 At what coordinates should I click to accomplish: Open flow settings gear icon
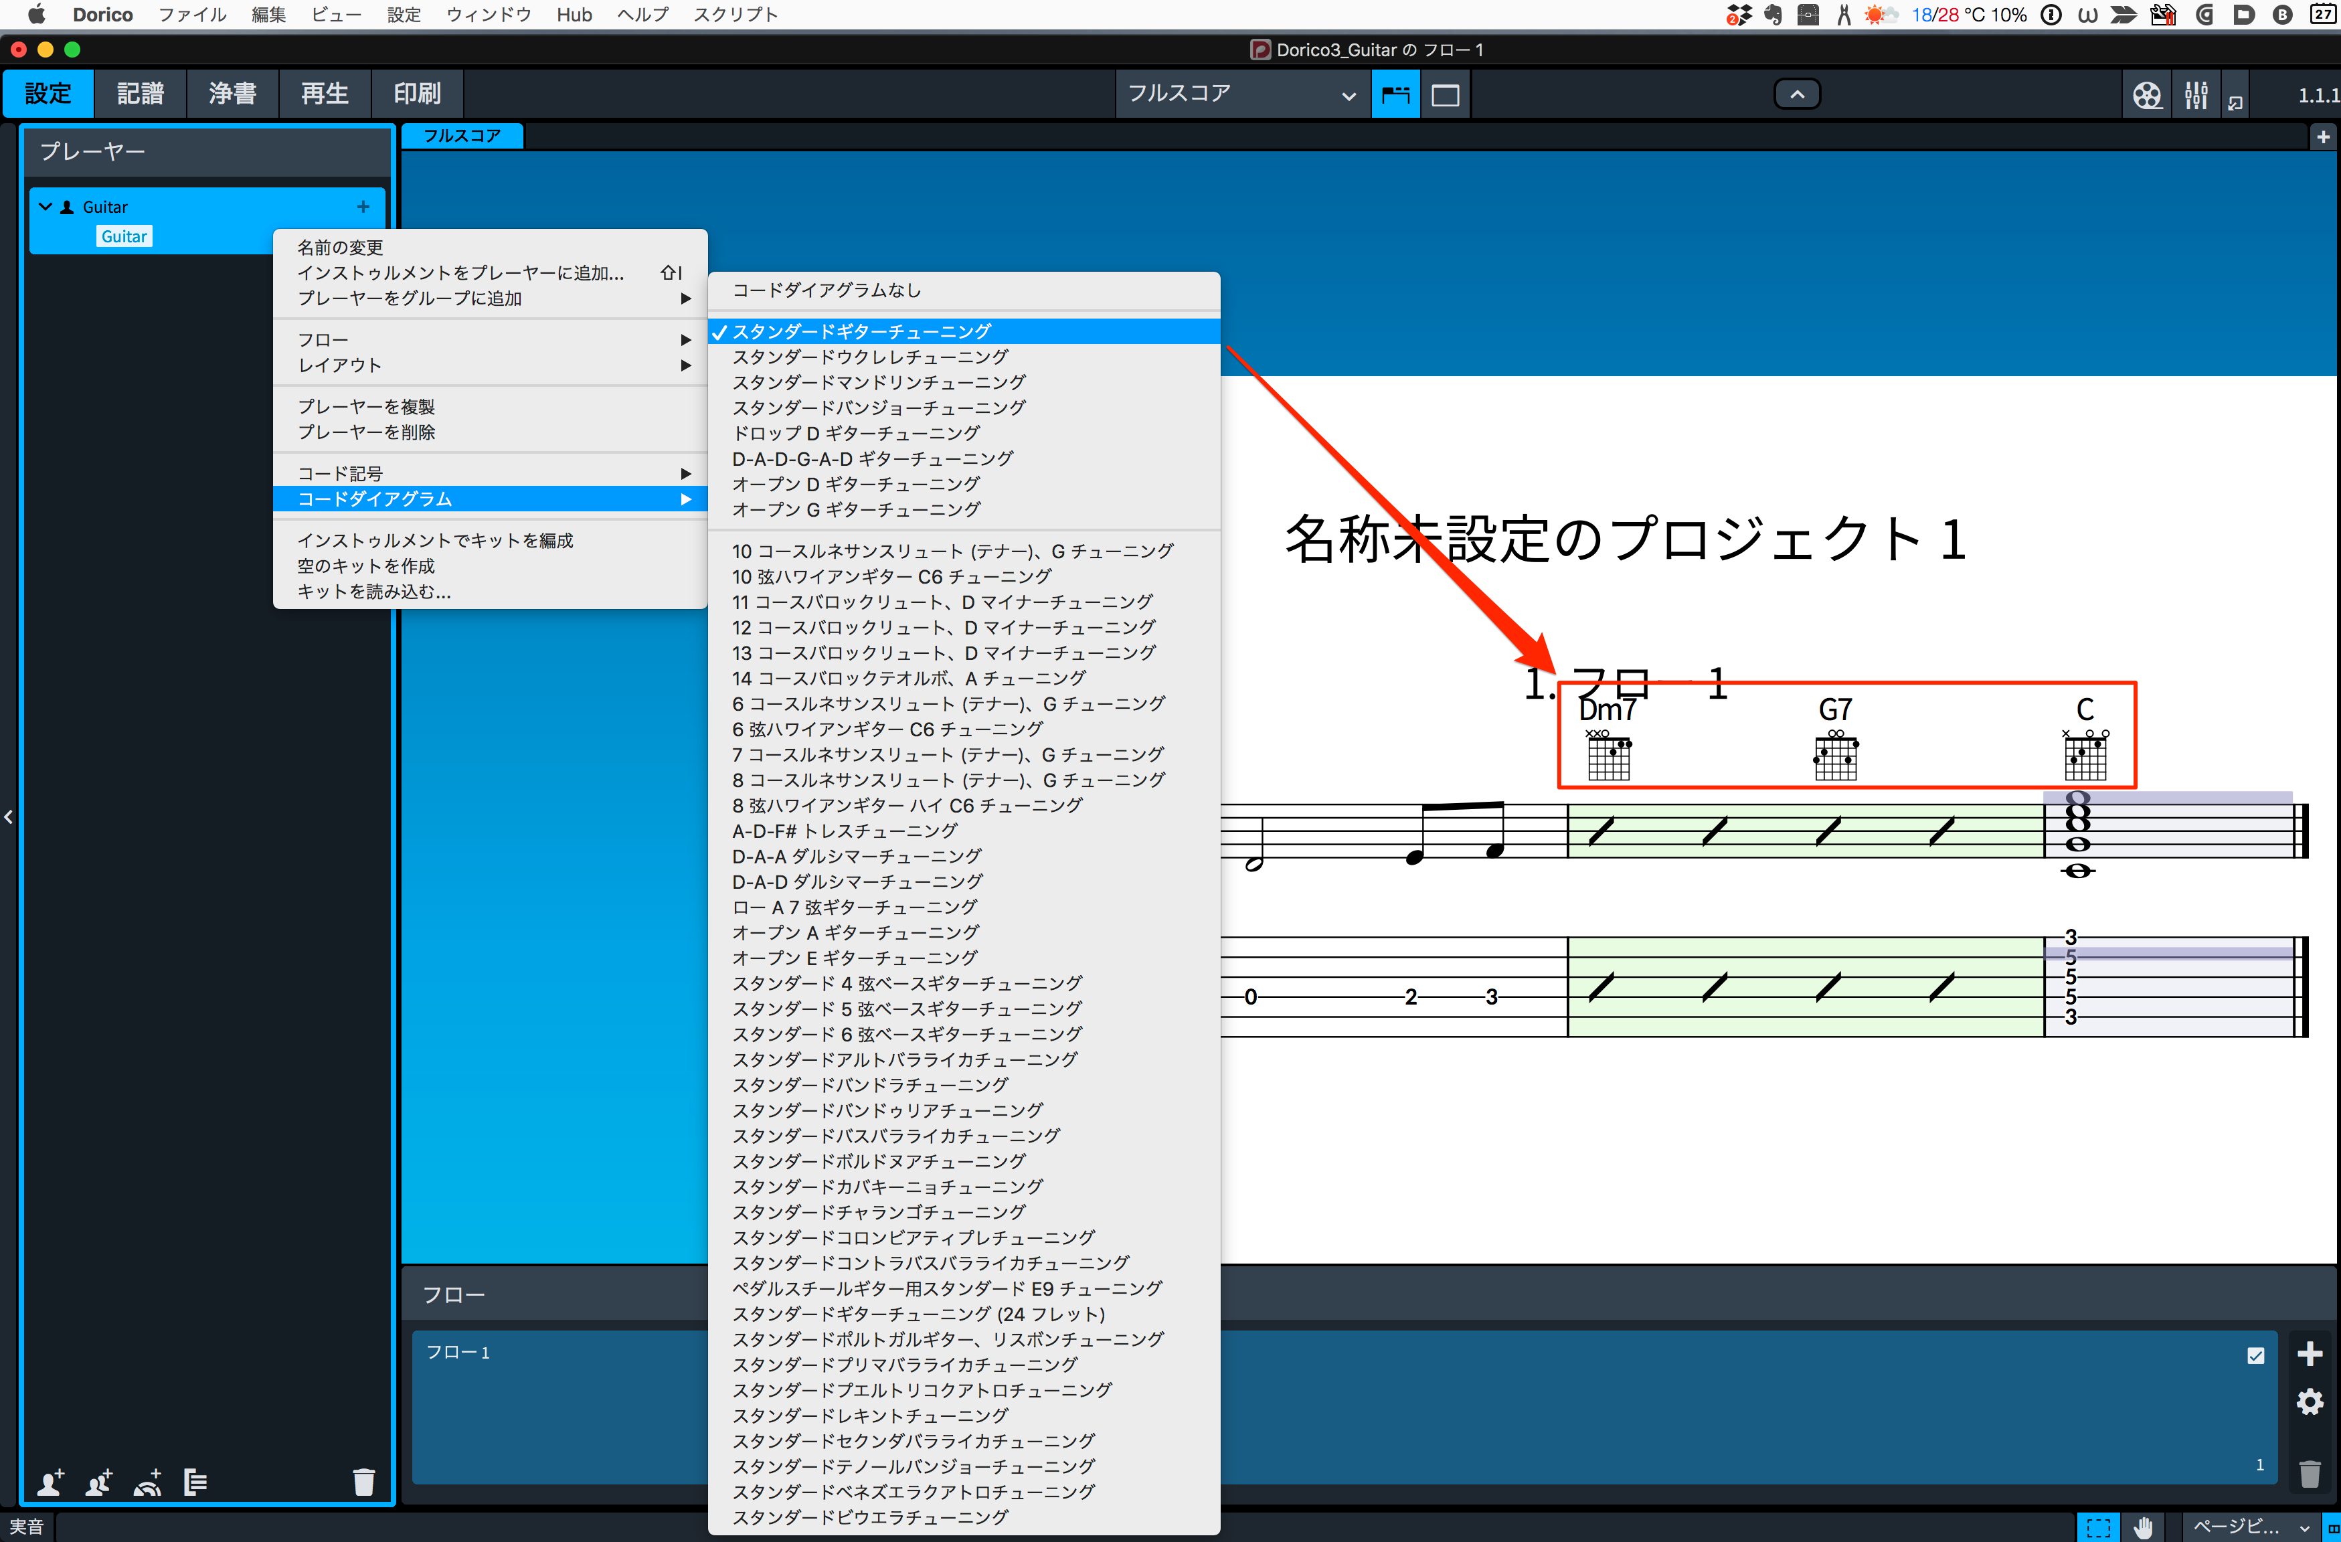2310,1401
